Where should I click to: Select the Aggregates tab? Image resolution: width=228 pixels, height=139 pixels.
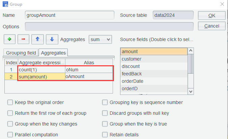click(53, 53)
